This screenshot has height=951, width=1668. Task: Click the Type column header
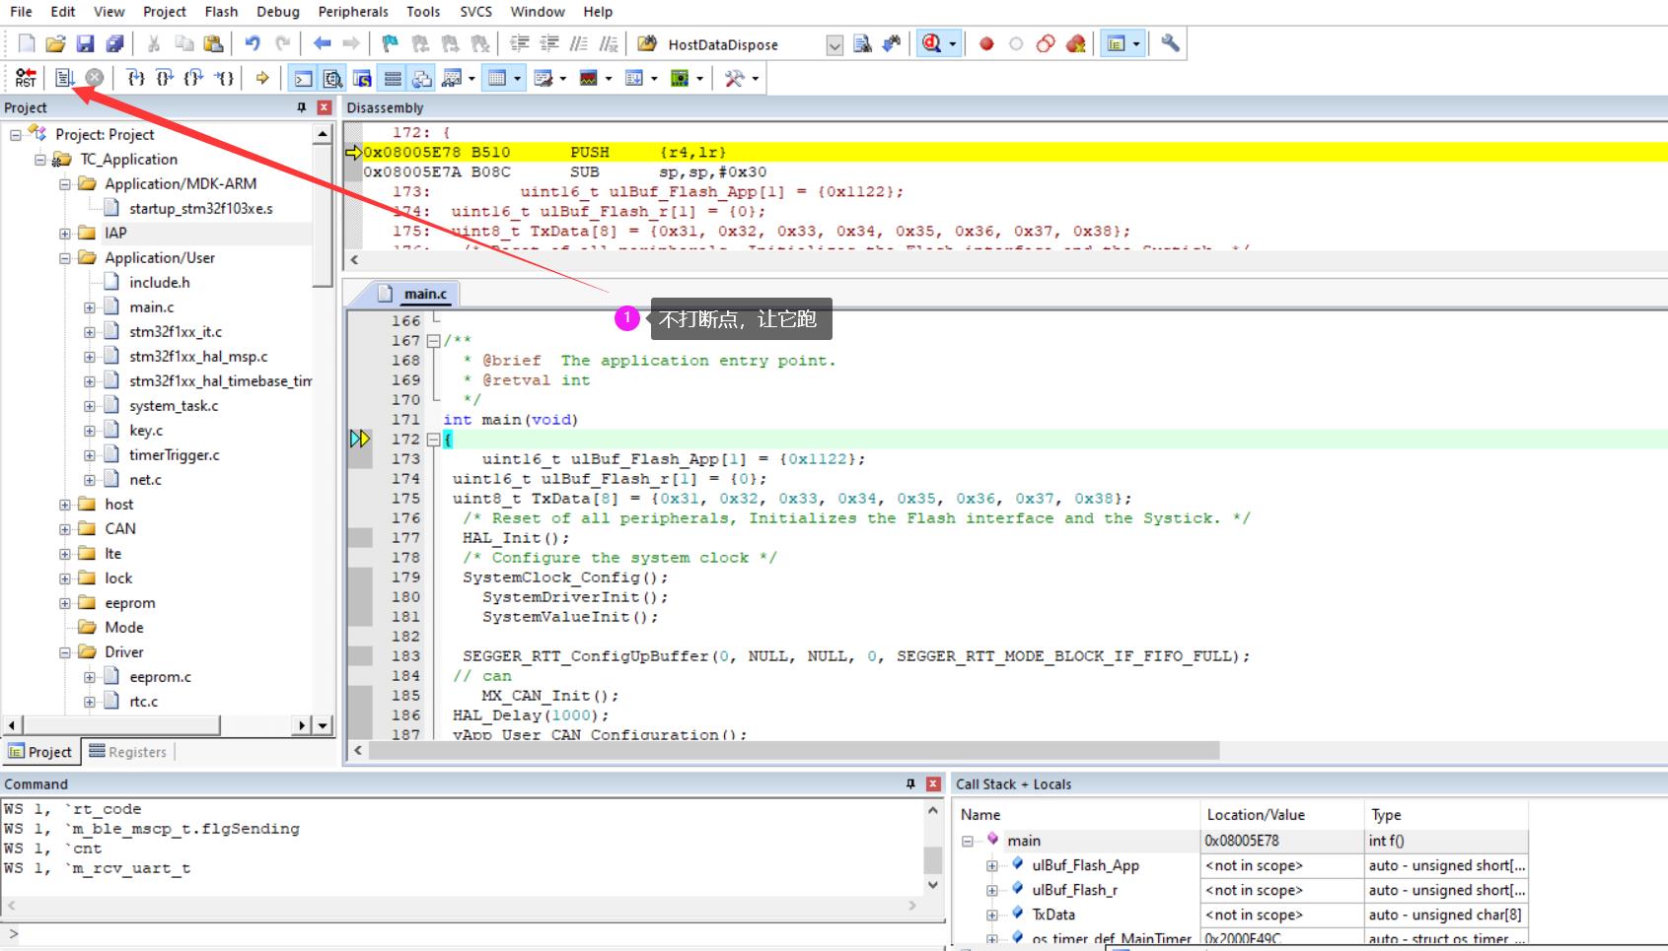(x=1446, y=815)
